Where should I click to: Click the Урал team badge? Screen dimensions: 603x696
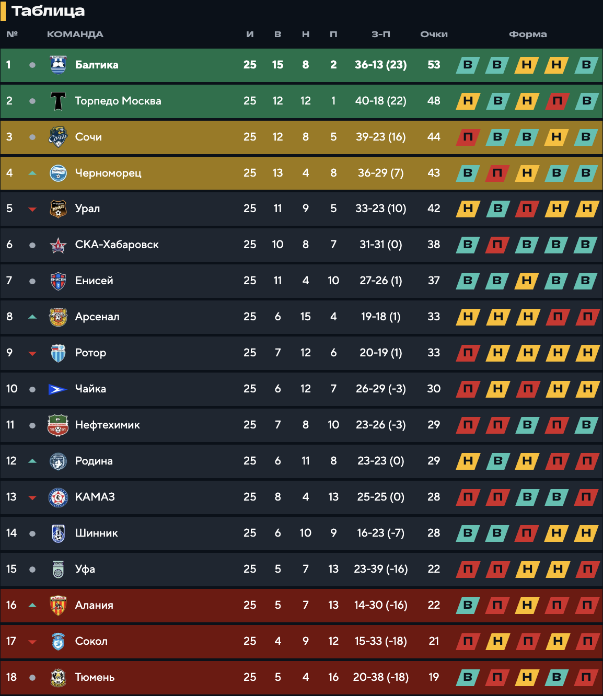(x=58, y=208)
